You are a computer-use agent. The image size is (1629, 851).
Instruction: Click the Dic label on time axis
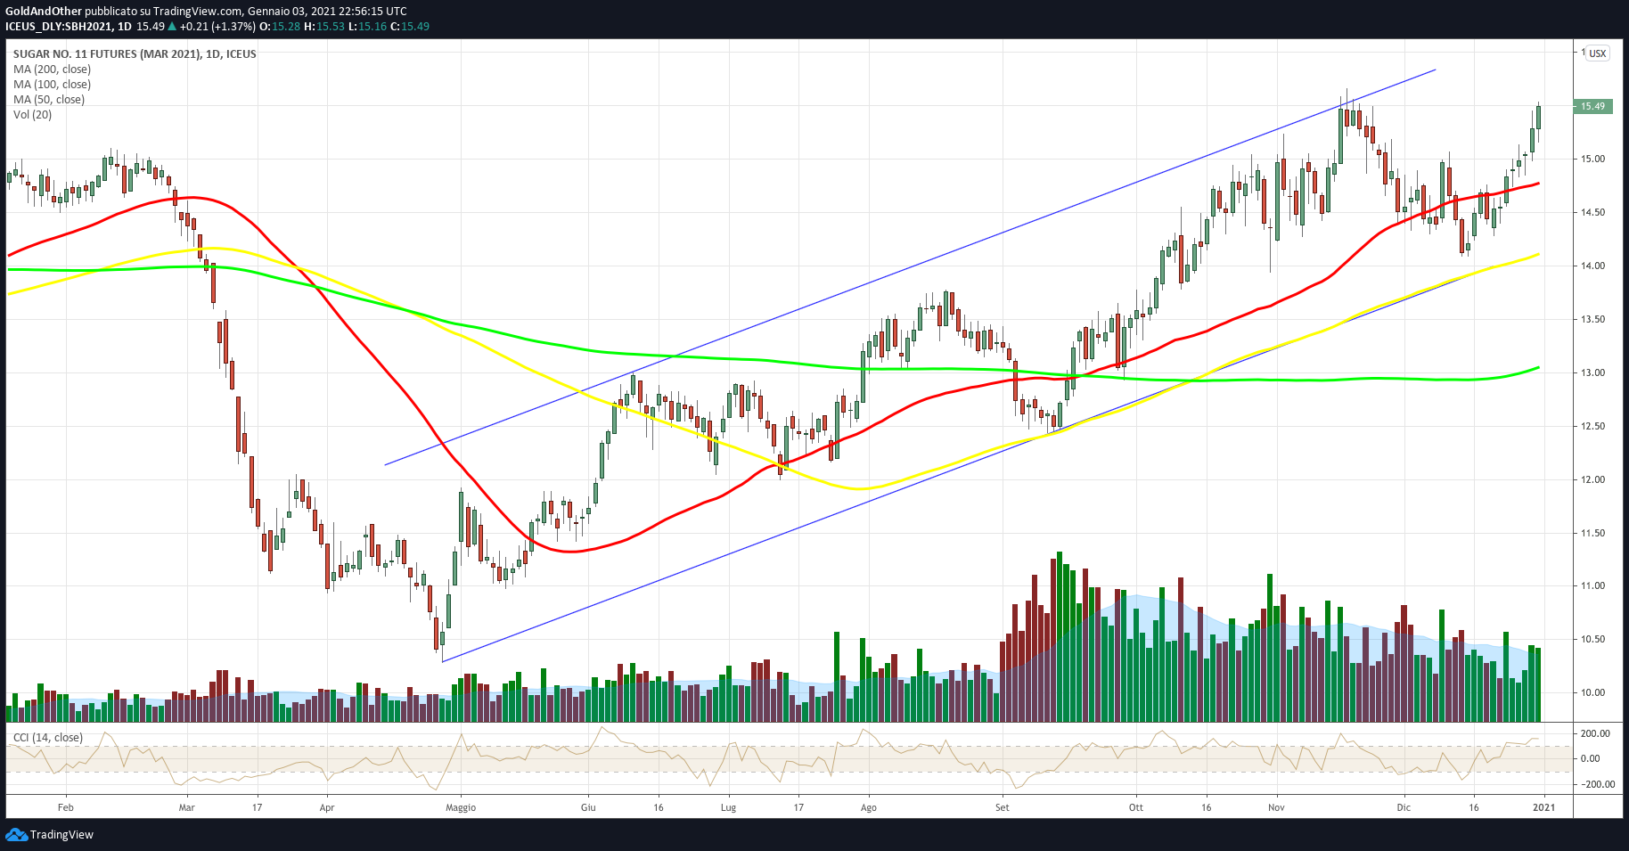pos(1404,807)
